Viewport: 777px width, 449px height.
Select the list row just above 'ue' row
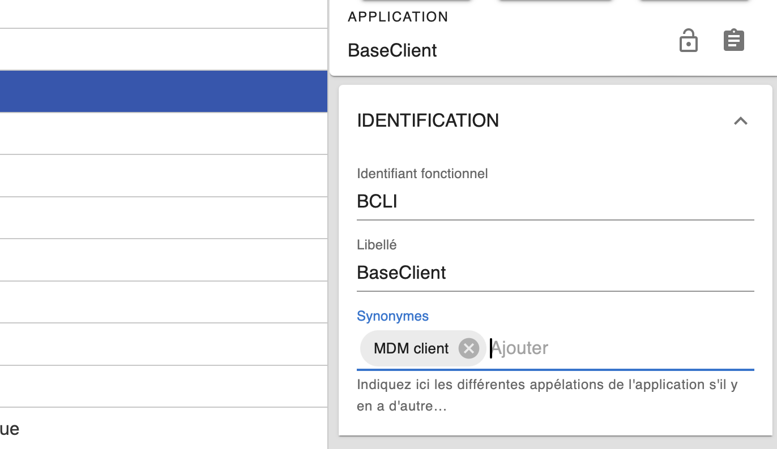164,386
